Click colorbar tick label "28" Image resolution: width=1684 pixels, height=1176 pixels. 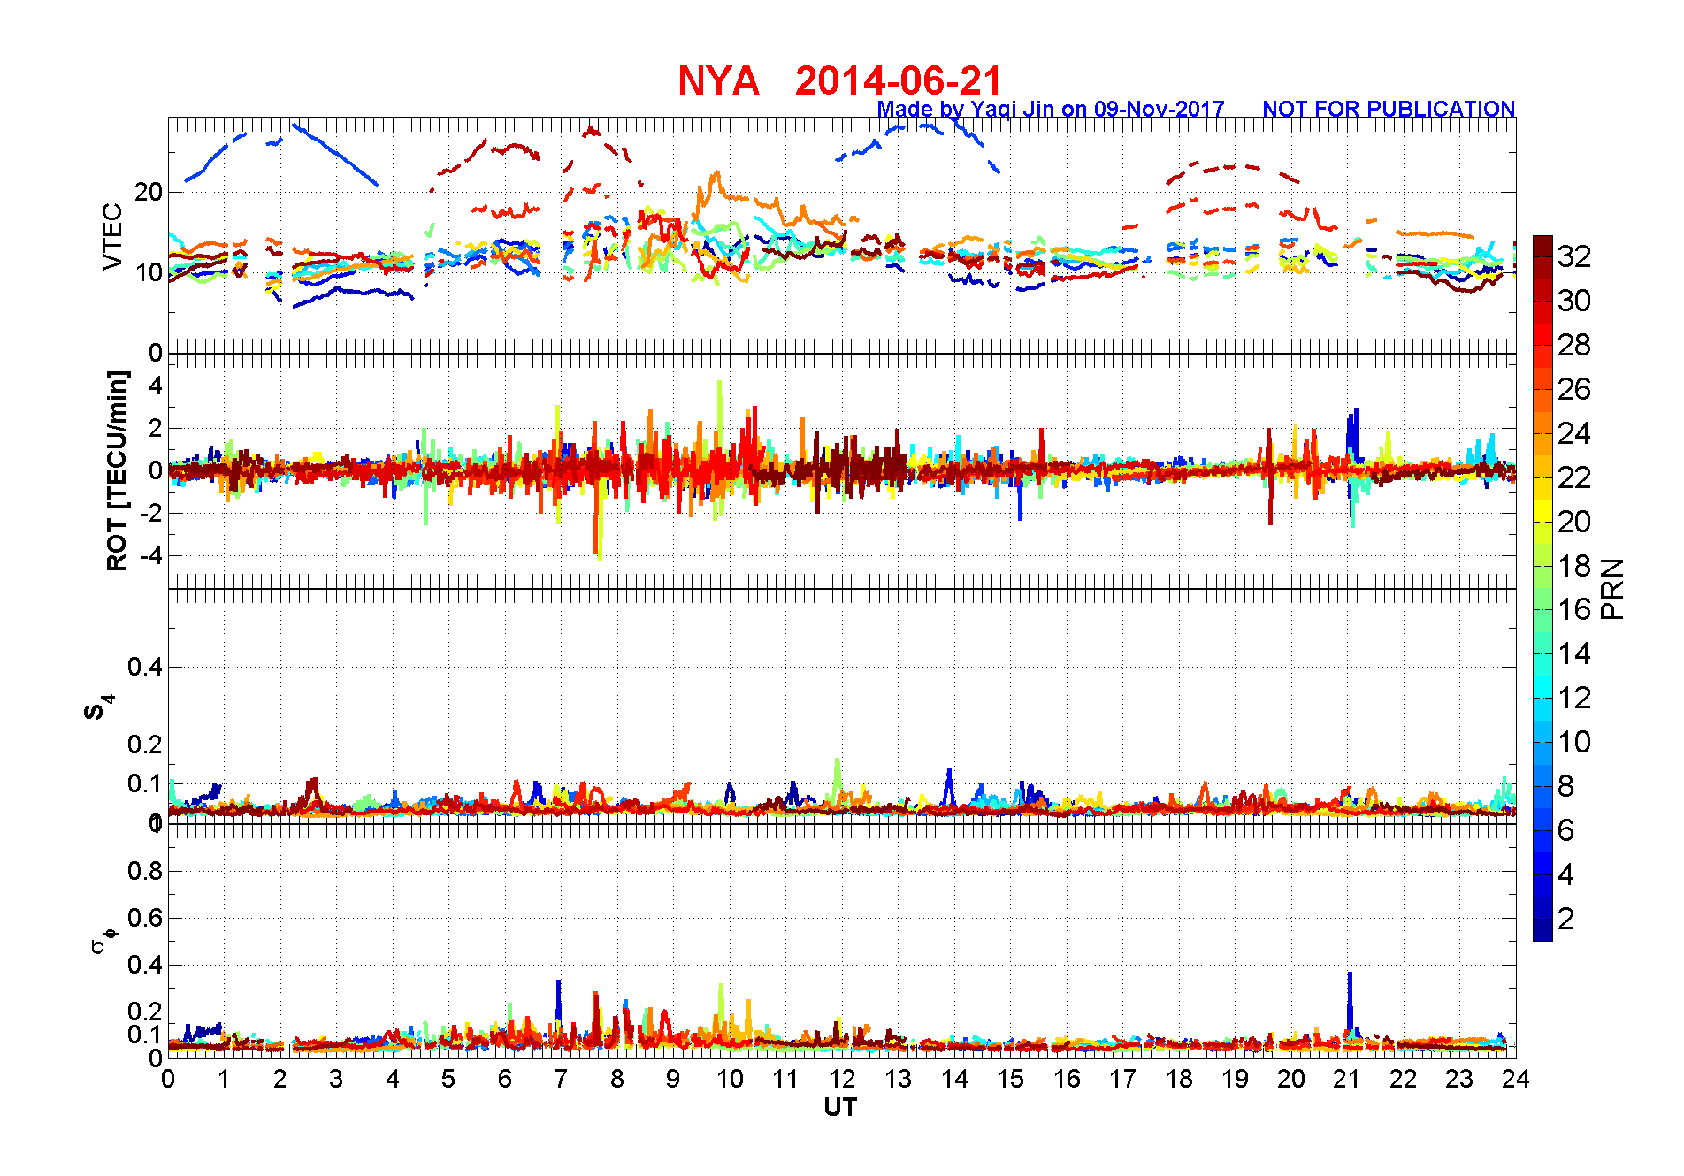tap(1574, 345)
